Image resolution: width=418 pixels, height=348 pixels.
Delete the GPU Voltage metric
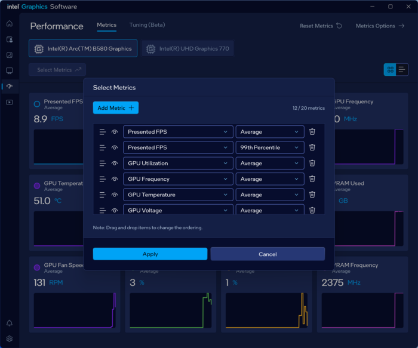tap(312, 210)
